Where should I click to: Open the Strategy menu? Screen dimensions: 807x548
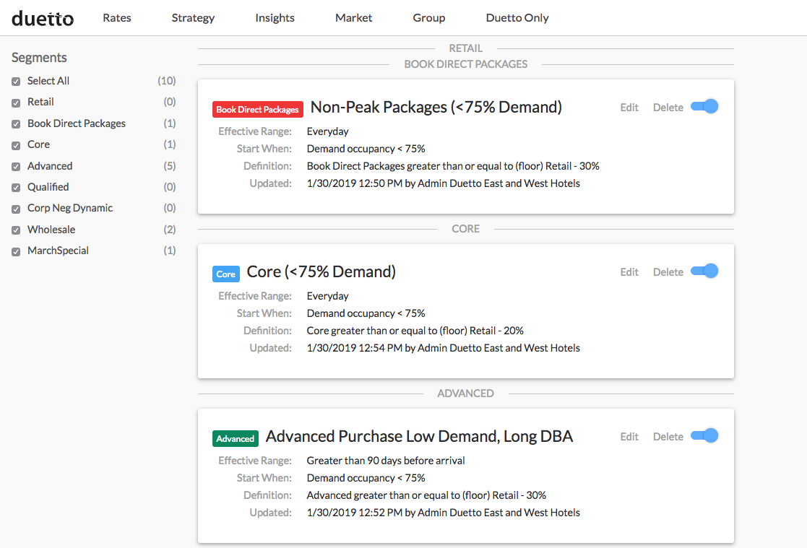pos(193,18)
